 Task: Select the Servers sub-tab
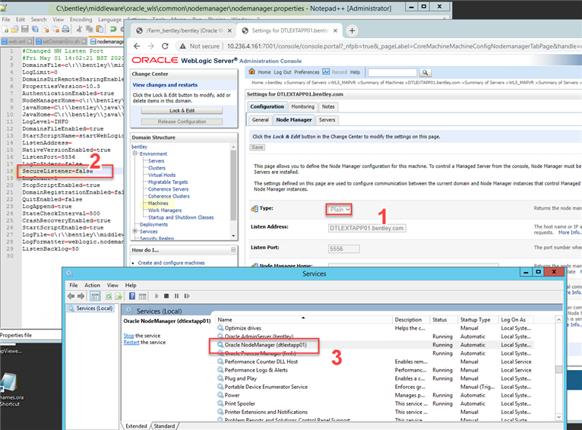(x=327, y=120)
